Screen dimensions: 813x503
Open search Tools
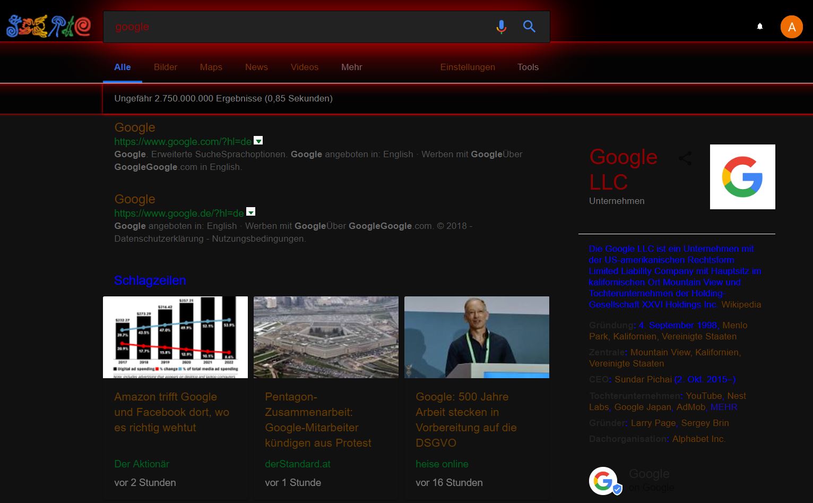(x=528, y=67)
